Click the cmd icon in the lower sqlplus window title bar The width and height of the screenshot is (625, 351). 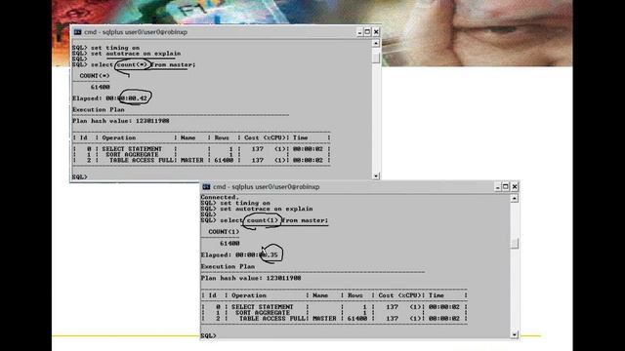tap(206, 186)
